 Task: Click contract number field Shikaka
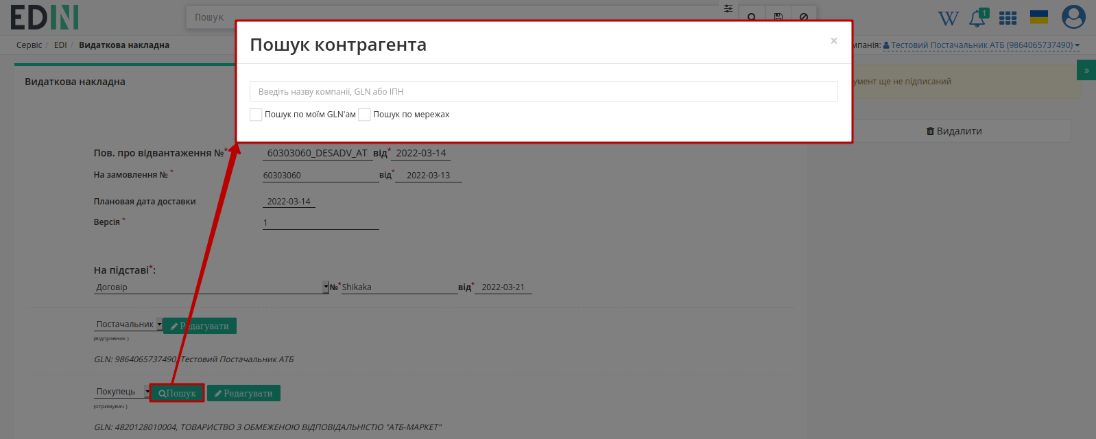[x=399, y=287]
